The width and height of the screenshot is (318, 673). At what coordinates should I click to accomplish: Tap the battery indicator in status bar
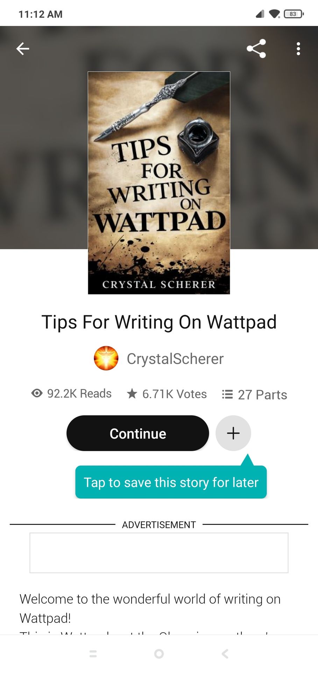[x=294, y=14]
